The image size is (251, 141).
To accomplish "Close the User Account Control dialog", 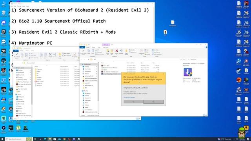I will click(x=164, y=74).
